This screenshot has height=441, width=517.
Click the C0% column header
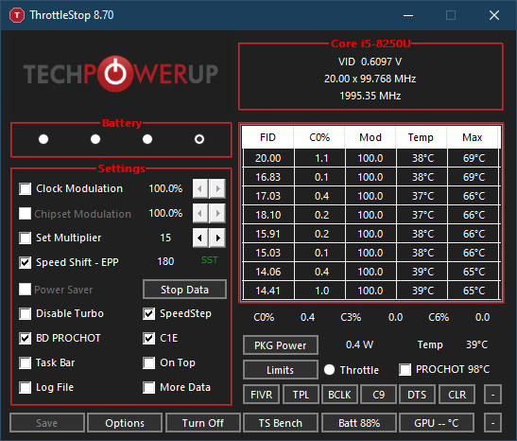[x=319, y=137]
